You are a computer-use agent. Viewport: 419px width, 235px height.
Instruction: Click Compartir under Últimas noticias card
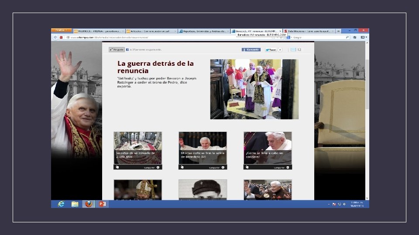pyautogui.click(x=216, y=168)
